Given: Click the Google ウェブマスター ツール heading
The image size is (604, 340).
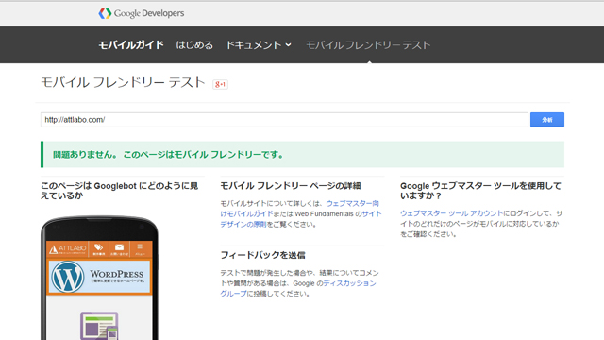Looking at the screenshot, I should [x=480, y=191].
